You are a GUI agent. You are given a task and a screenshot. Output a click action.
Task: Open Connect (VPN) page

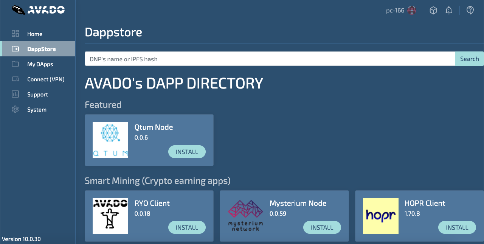point(38,79)
